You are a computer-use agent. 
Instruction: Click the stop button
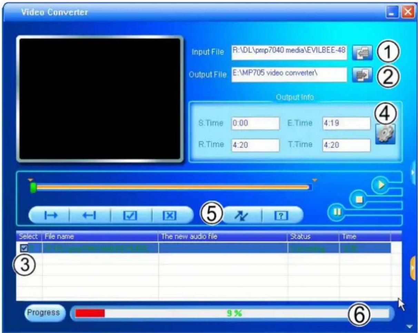pos(359,199)
